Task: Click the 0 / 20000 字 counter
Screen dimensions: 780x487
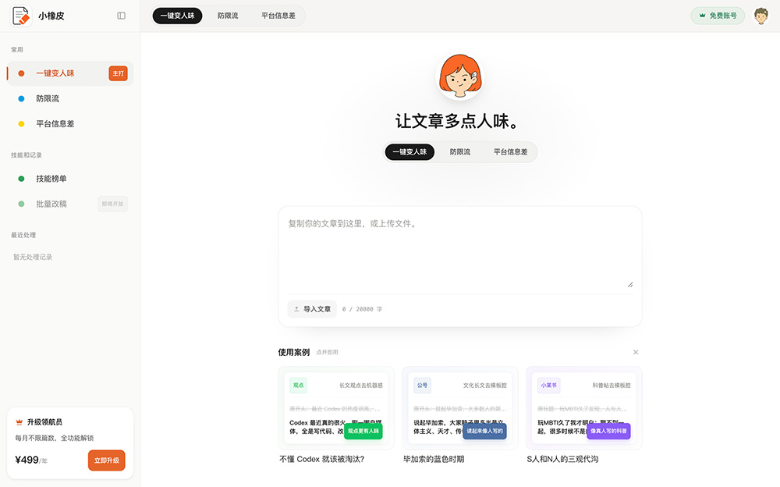Action: pyautogui.click(x=362, y=309)
